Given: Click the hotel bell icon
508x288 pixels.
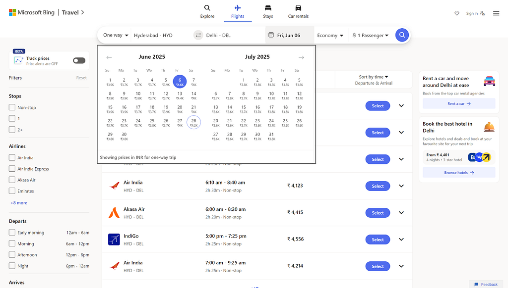Looking at the screenshot, I should (489, 127).
